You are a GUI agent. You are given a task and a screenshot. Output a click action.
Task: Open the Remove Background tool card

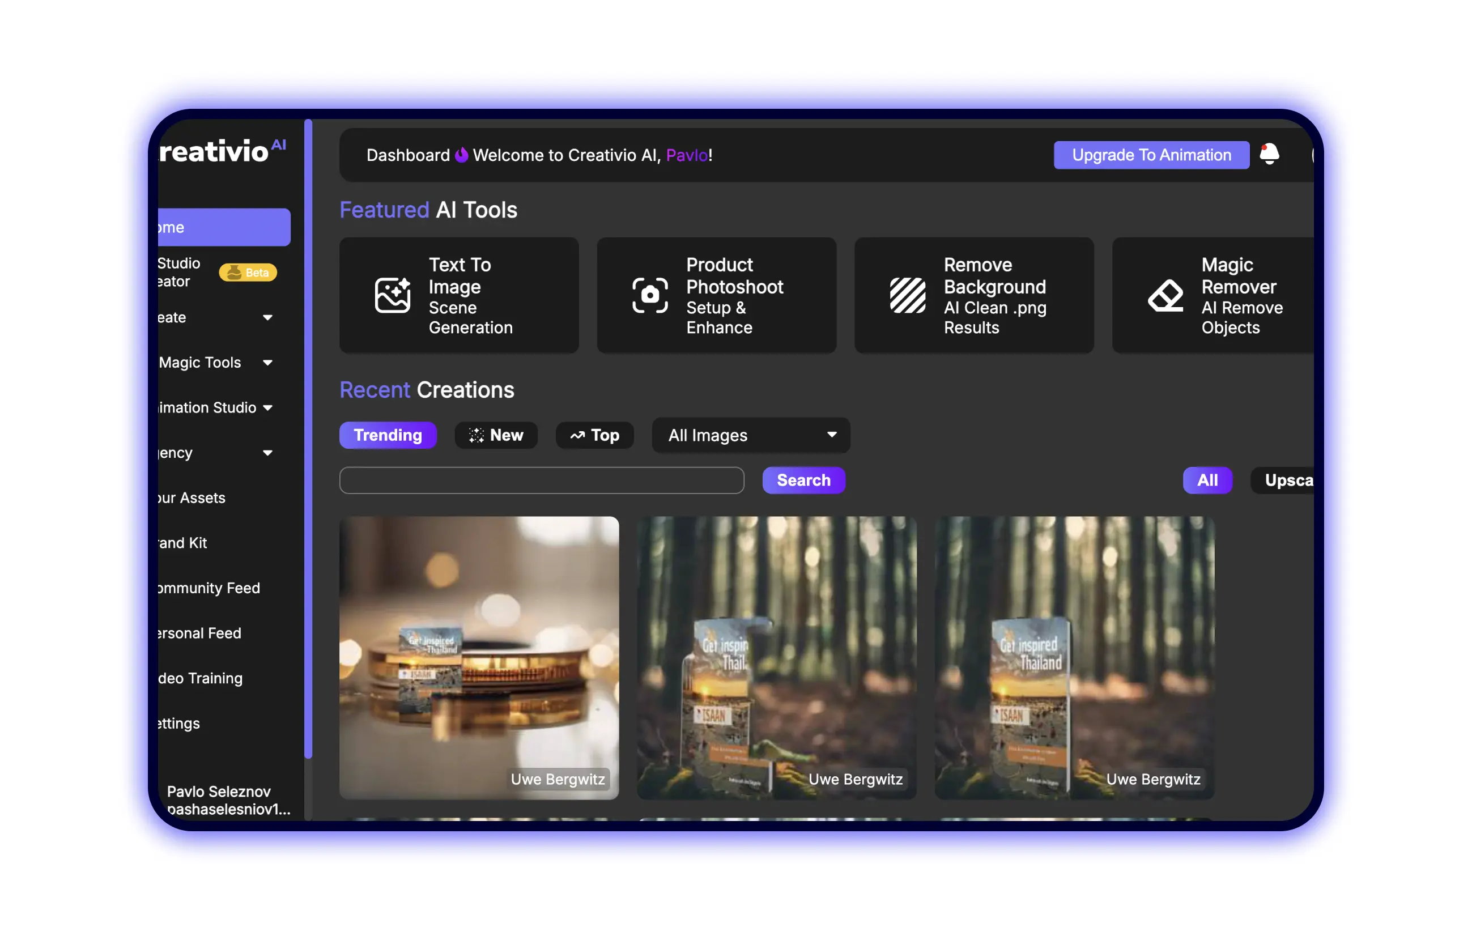click(x=974, y=295)
